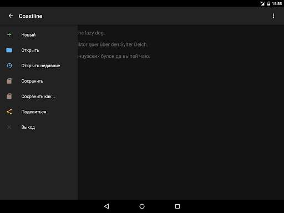Choose Сохранить как ... option
Image resolution: width=284 pixels, height=213 pixels.
coord(39,96)
